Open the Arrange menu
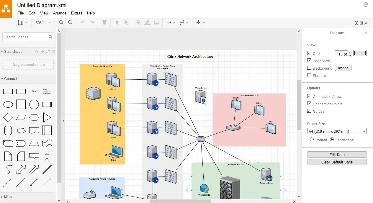373x203 pixels. (x=60, y=13)
